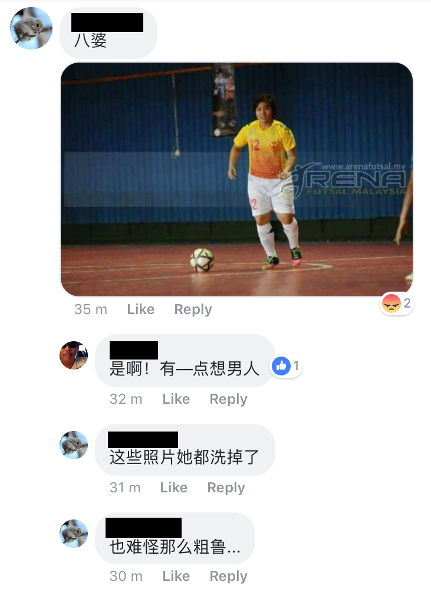The width and height of the screenshot is (431, 598).
Task: View the futsal player photo attachment
Action: tap(236, 179)
